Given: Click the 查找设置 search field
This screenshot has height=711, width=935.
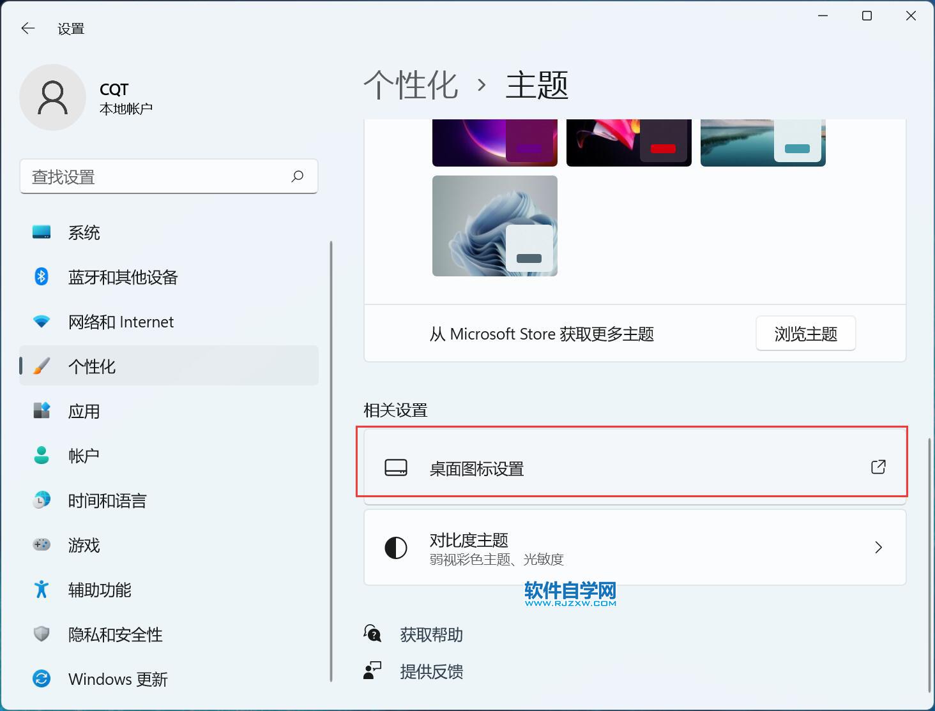Looking at the screenshot, I should (x=169, y=176).
